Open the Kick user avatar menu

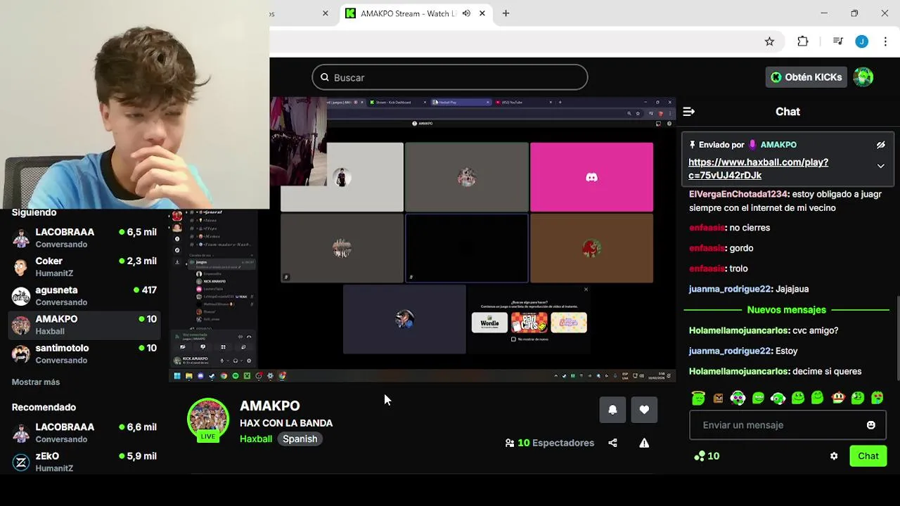click(x=863, y=77)
